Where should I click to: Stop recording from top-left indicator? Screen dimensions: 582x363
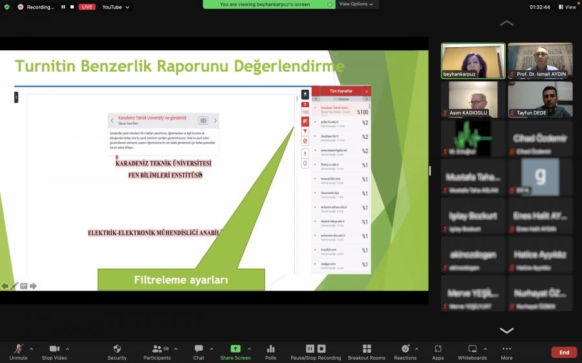coord(72,7)
